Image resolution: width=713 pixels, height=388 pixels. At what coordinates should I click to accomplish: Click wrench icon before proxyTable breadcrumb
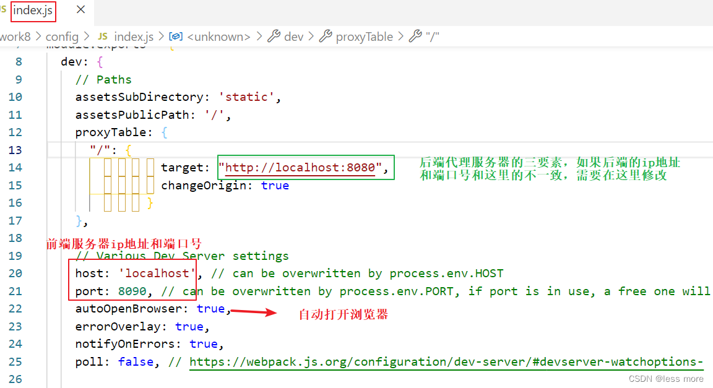[x=326, y=36]
